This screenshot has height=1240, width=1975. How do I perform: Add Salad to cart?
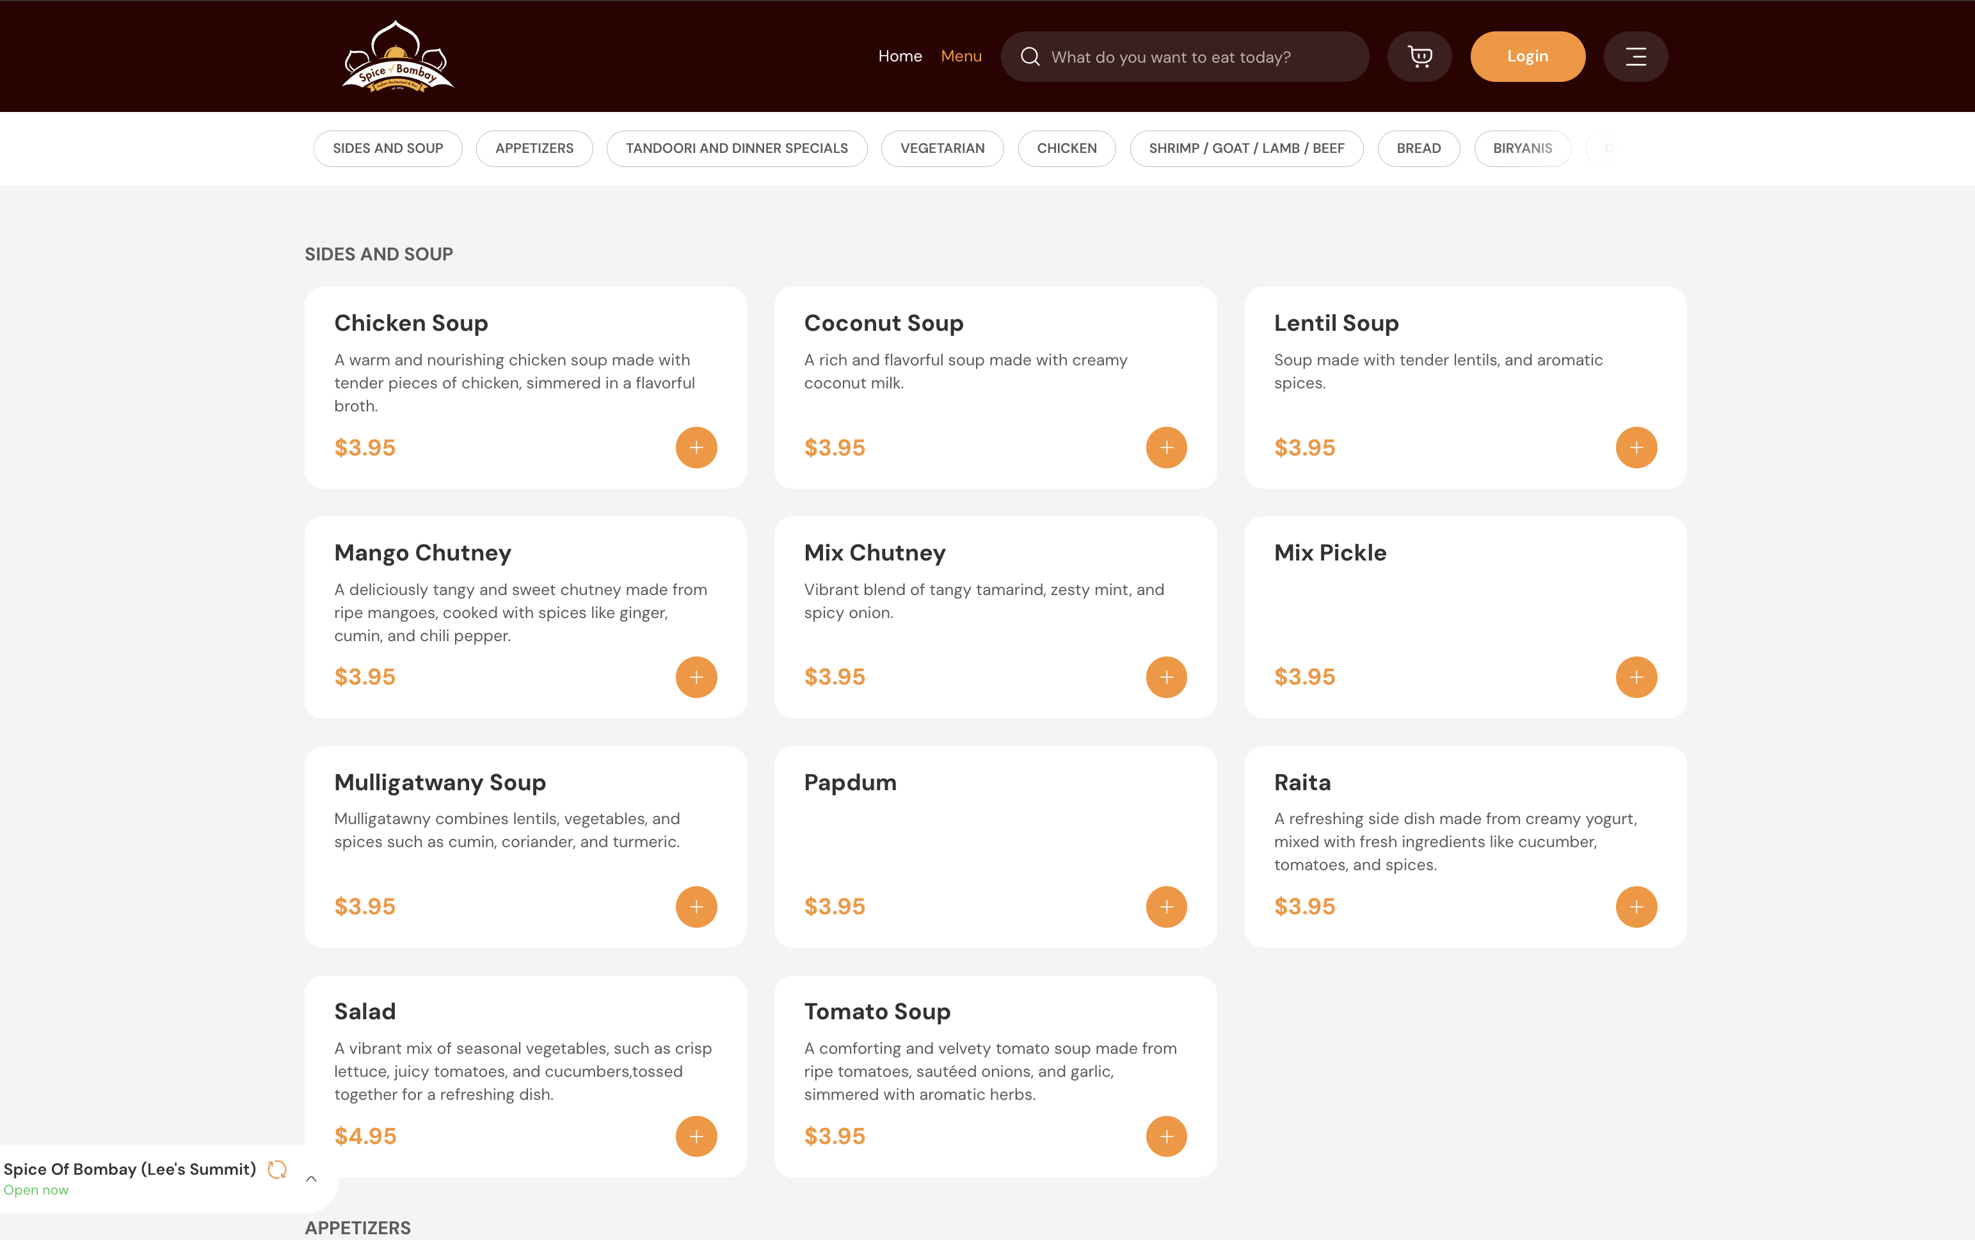(x=696, y=1136)
